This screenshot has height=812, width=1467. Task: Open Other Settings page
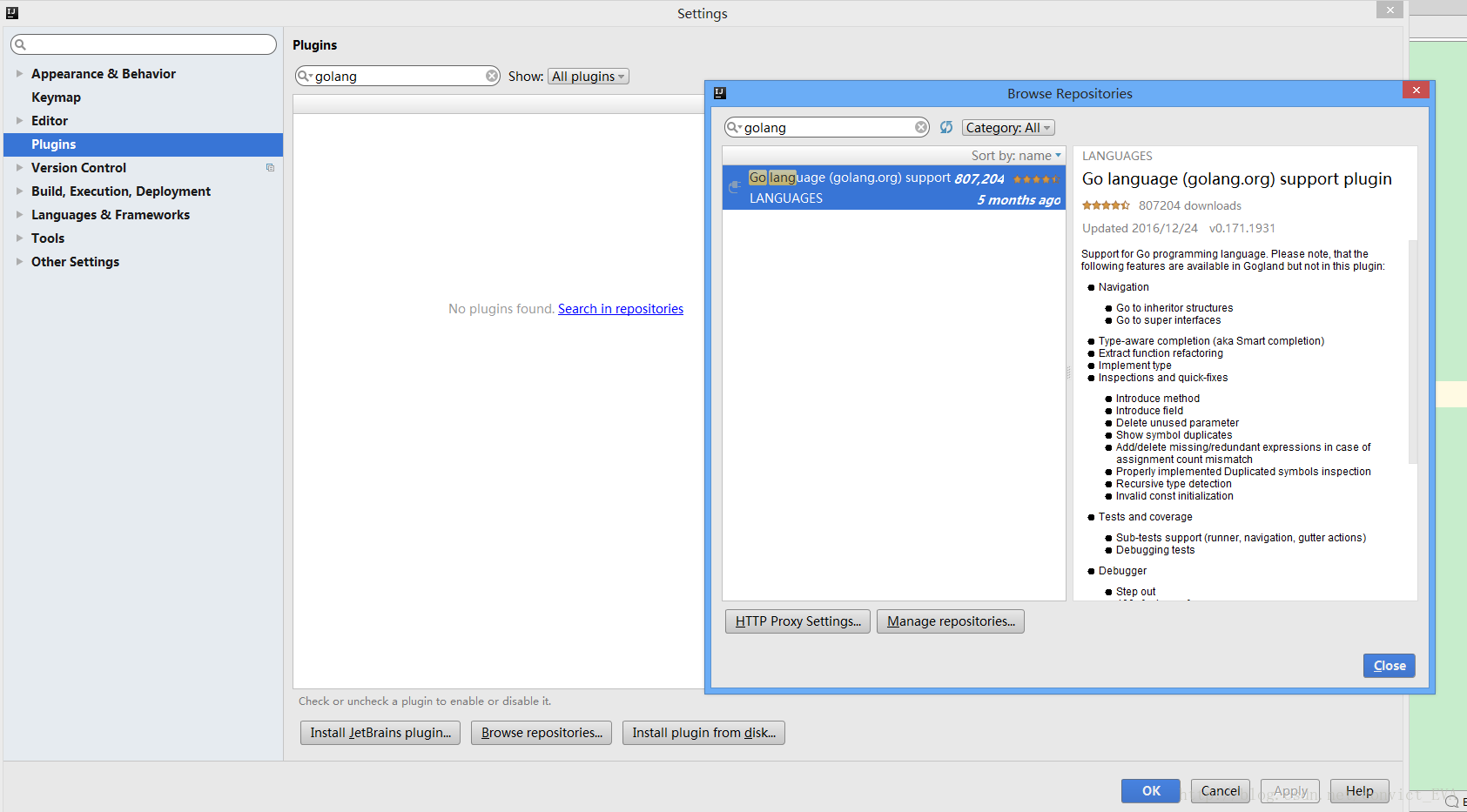click(75, 262)
